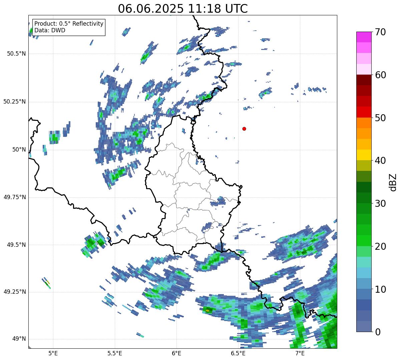Click the 50.5°N latitude label
The width and height of the screenshot is (401, 360).
(x=16, y=54)
